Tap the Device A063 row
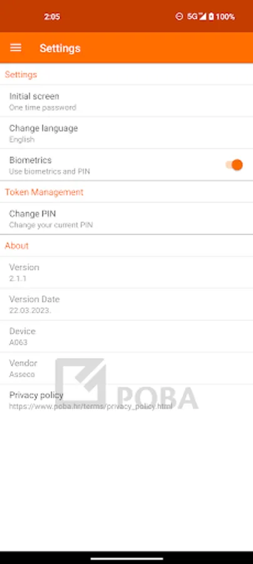253x564 pixels. (x=126, y=337)
